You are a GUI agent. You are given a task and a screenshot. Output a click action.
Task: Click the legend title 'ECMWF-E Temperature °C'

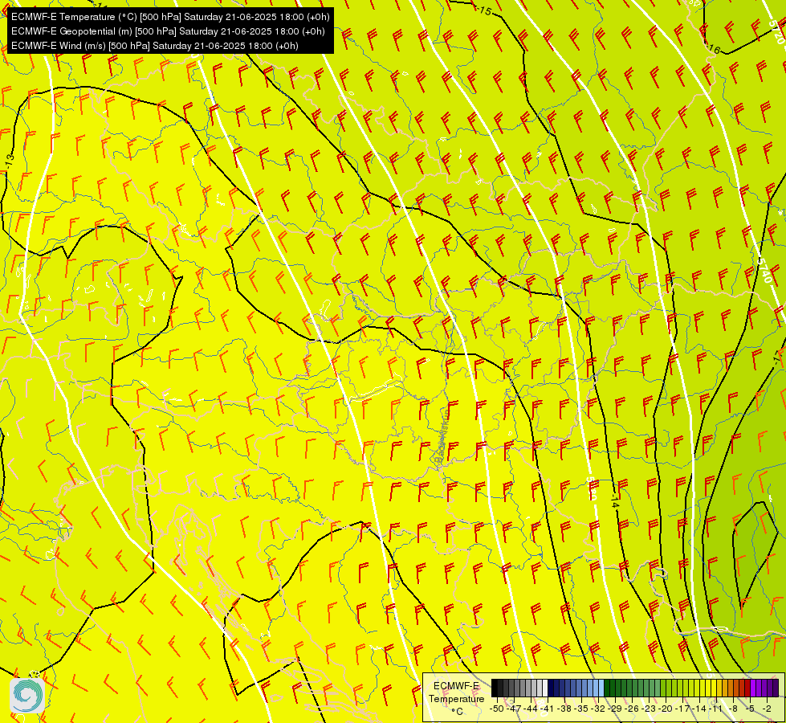tap(457, 698)
